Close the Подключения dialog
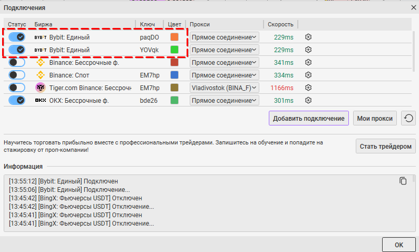419x252 pixels. [x=413, y=7]
